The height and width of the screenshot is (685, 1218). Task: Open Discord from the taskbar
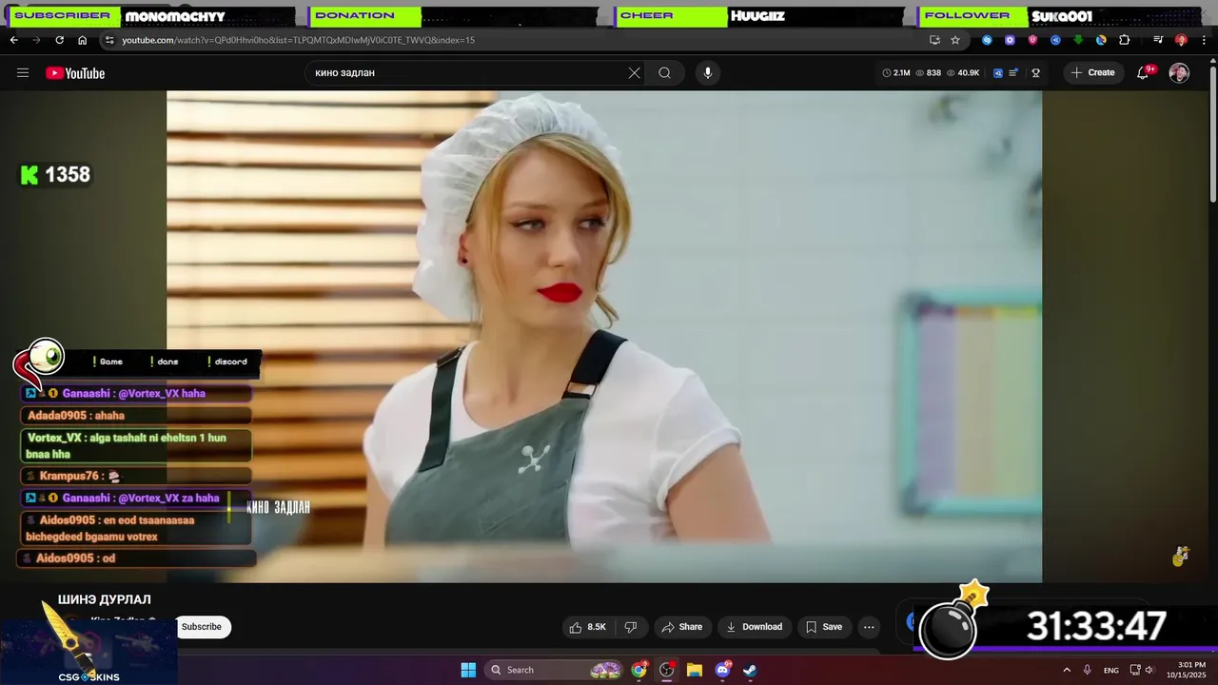(x=722, y=670)
